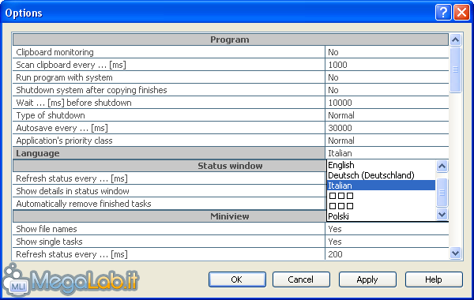Click the Show file names value Yes
Screen dimensions: 474x300
(x=387, y=229)
